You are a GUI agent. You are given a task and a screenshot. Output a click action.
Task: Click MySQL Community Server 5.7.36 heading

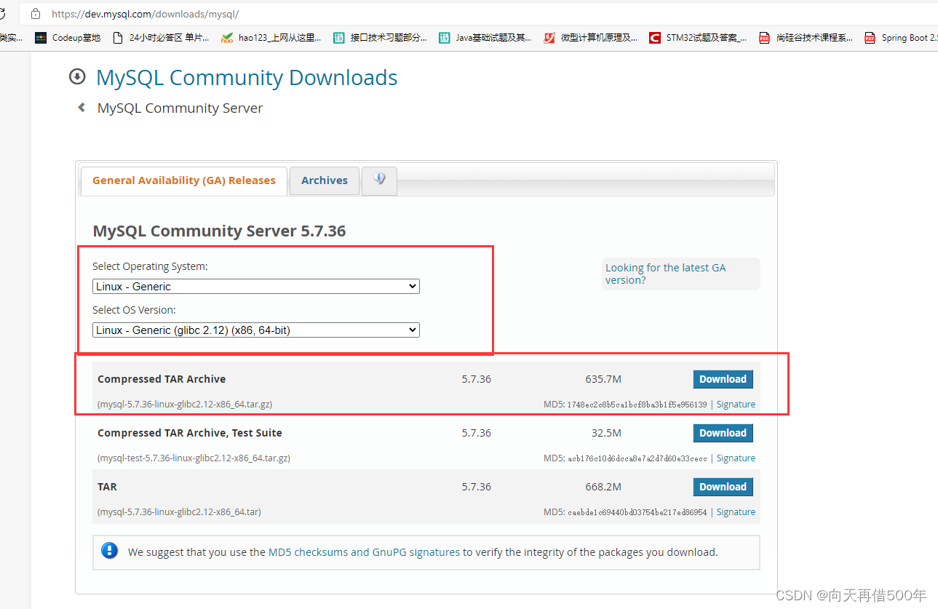click(219, 231)
